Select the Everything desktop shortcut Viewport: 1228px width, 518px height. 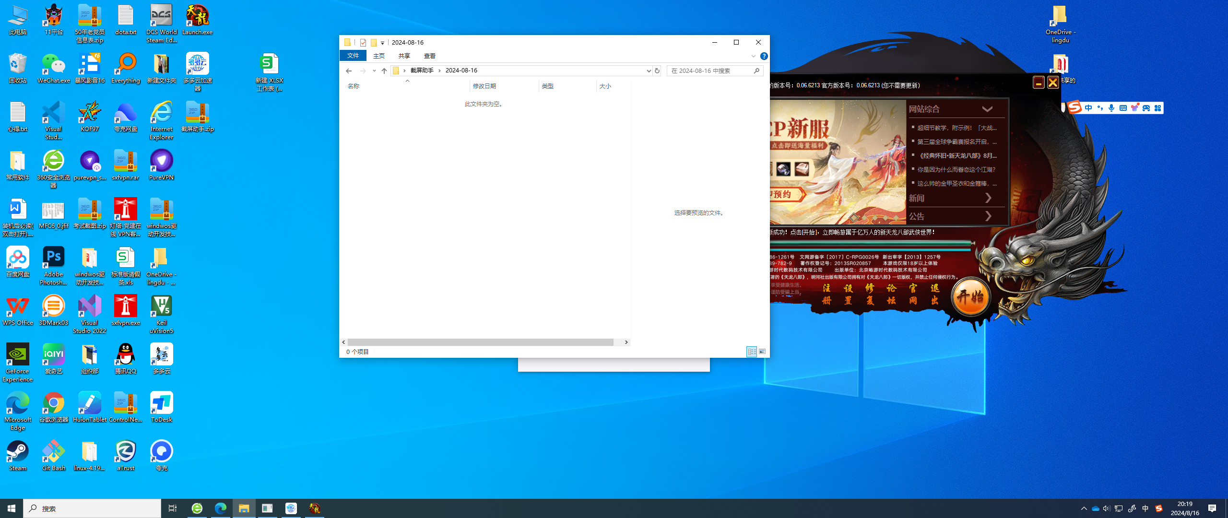126,69
